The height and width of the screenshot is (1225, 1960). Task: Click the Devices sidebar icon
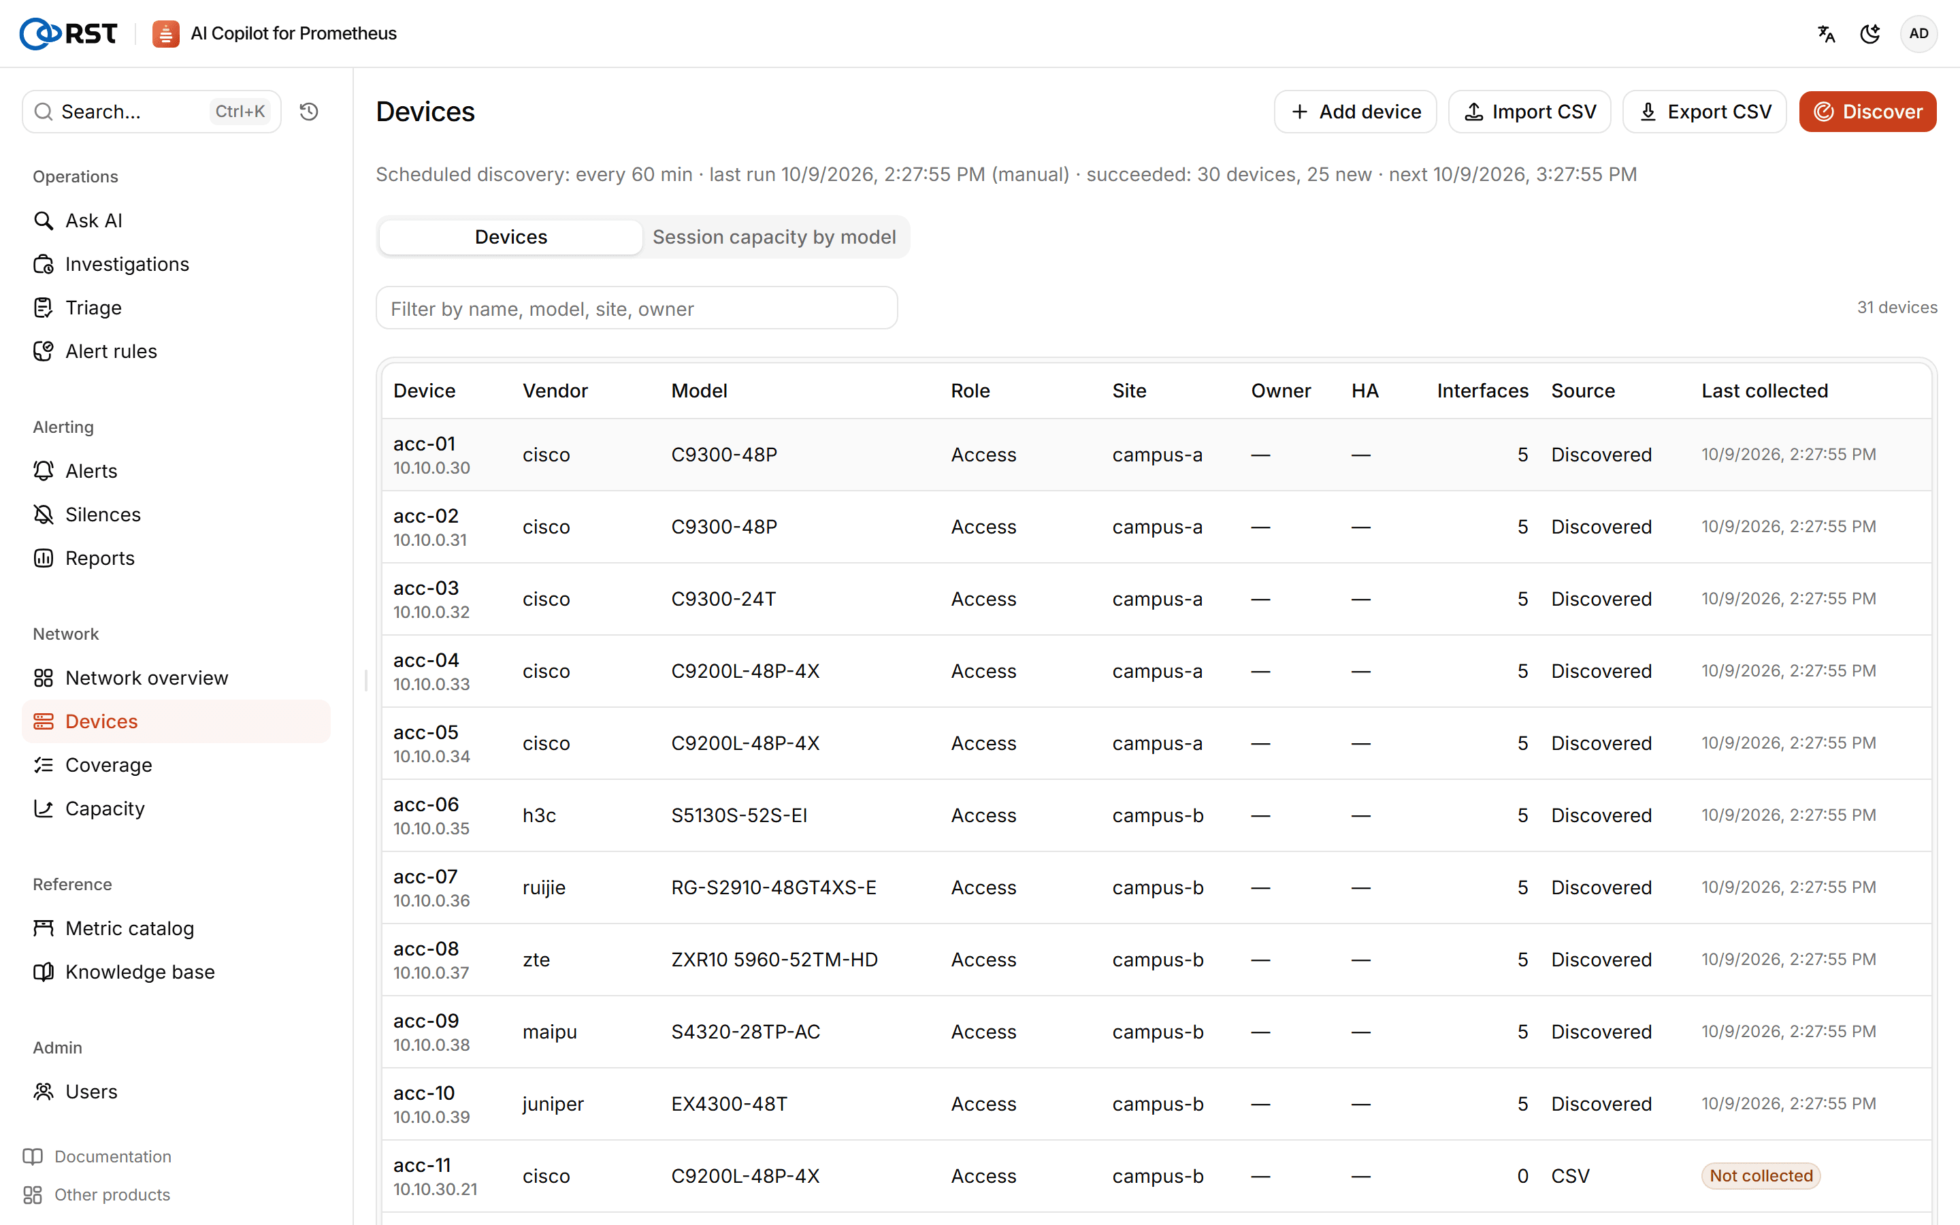(x=43, y=722)
